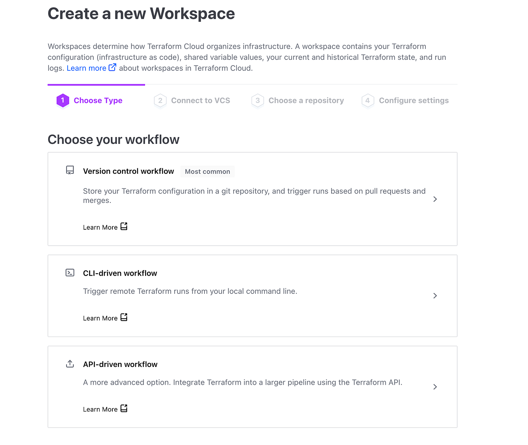Click the step 4 numbered badge icon
Image resolution: width=528 pixels, height=445 pixels.
coord(367,100)
